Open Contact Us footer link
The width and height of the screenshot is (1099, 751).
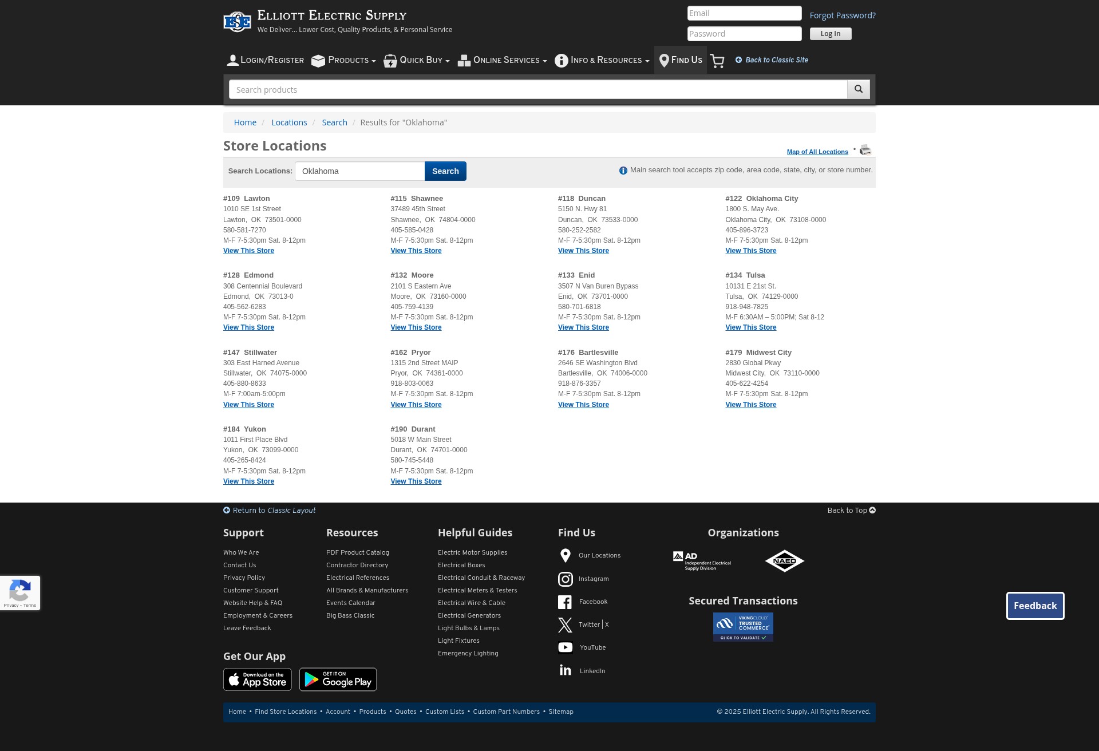click(x=239, y=565)
